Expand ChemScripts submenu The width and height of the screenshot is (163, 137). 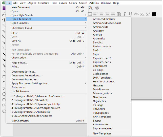tap(46, 58)
